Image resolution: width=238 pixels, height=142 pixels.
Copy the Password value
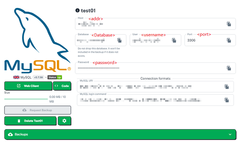point(229,68)
